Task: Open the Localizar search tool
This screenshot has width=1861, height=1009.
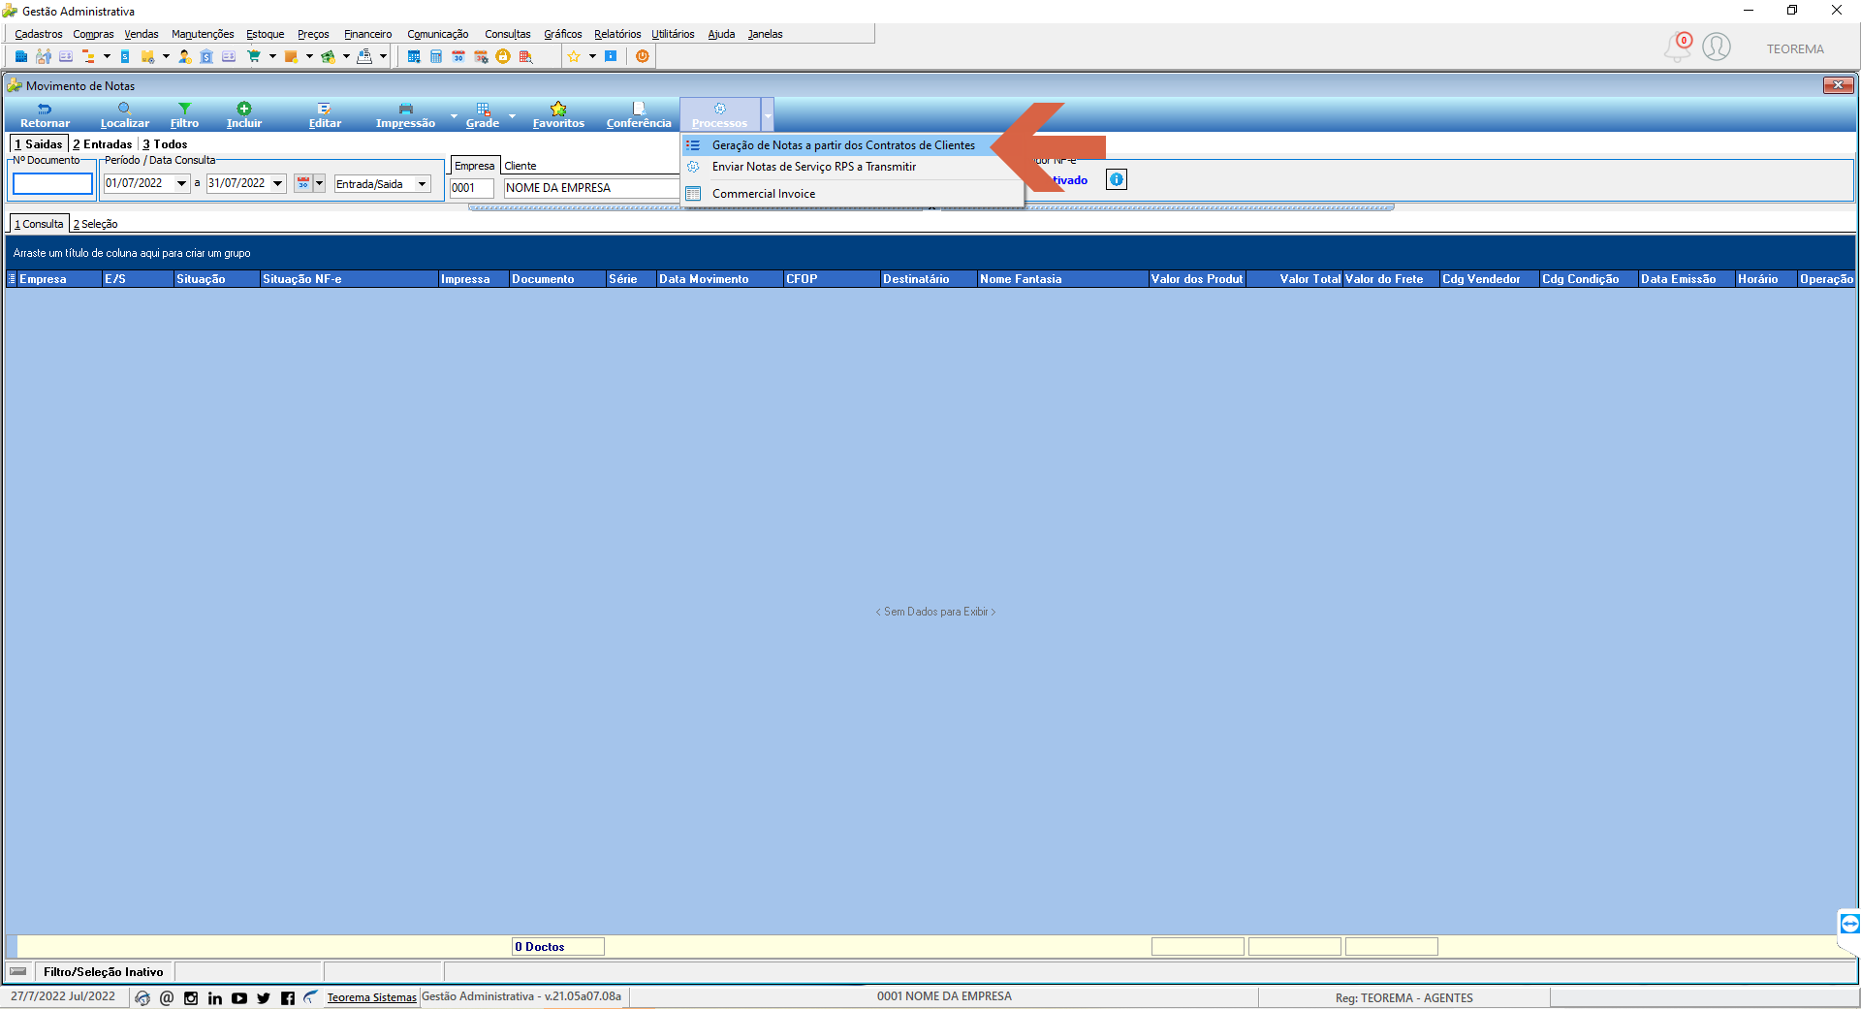Action: (125, 115)
